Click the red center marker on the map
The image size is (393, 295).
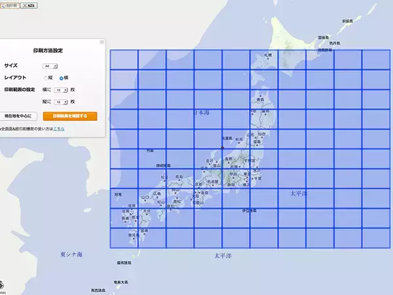223,147
